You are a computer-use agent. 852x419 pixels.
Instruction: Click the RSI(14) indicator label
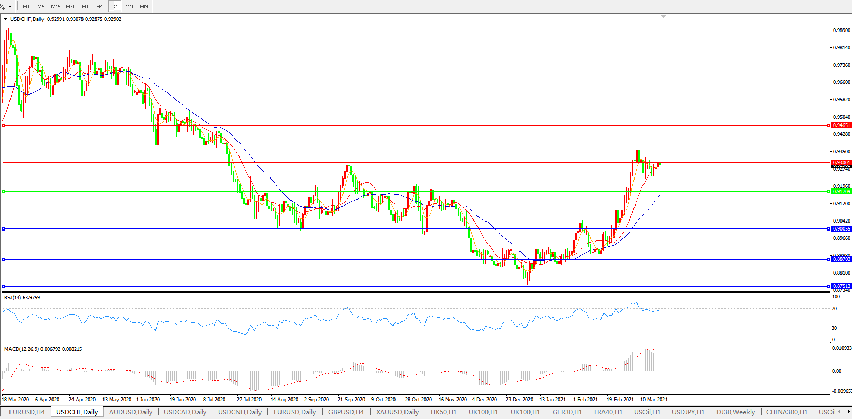tap(22, 298)
